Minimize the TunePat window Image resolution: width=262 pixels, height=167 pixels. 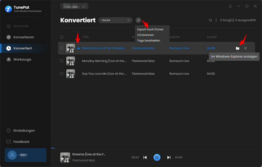(238, 6)
